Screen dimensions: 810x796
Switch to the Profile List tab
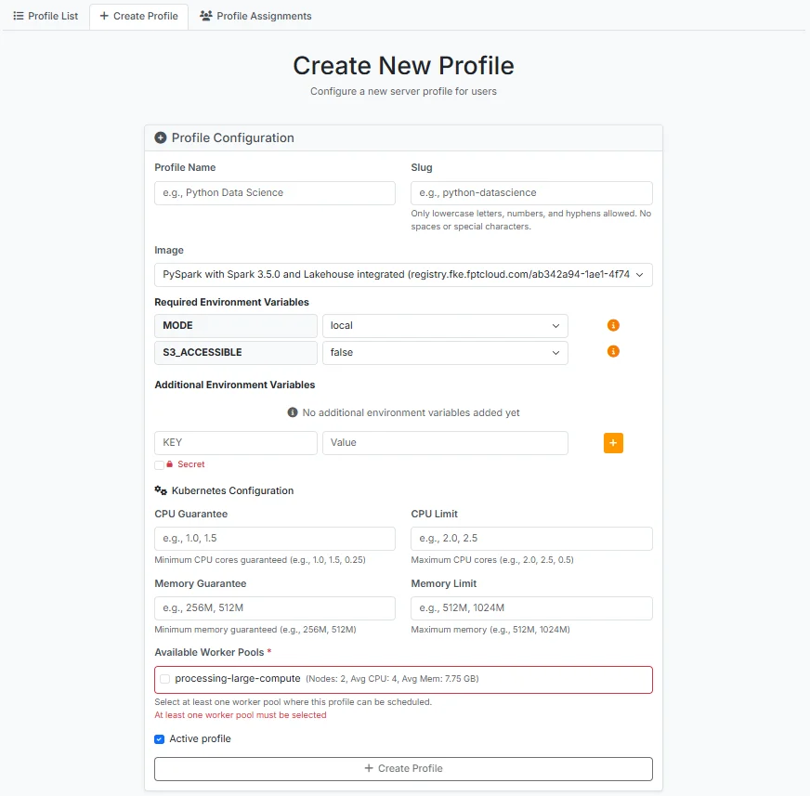(x=46, y=16)
